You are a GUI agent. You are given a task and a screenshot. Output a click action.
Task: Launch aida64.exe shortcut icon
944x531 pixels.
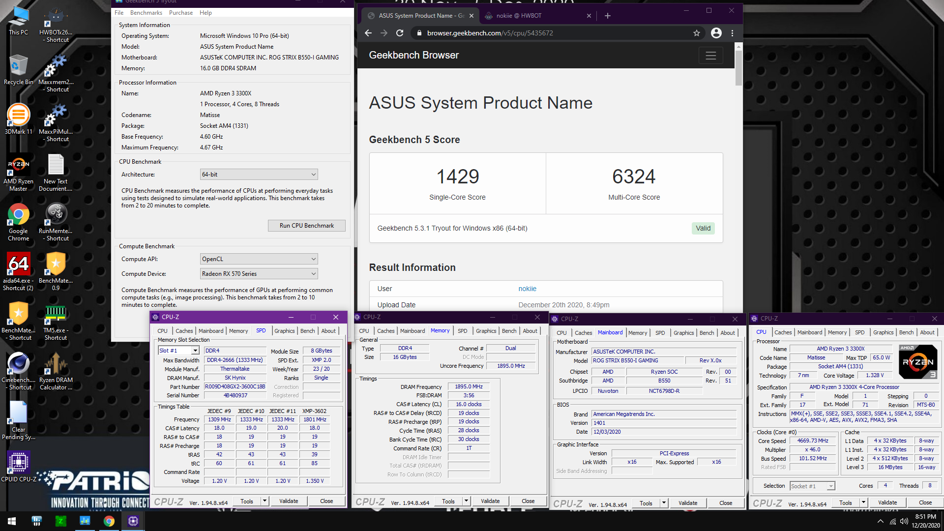(x=19, y=272)
